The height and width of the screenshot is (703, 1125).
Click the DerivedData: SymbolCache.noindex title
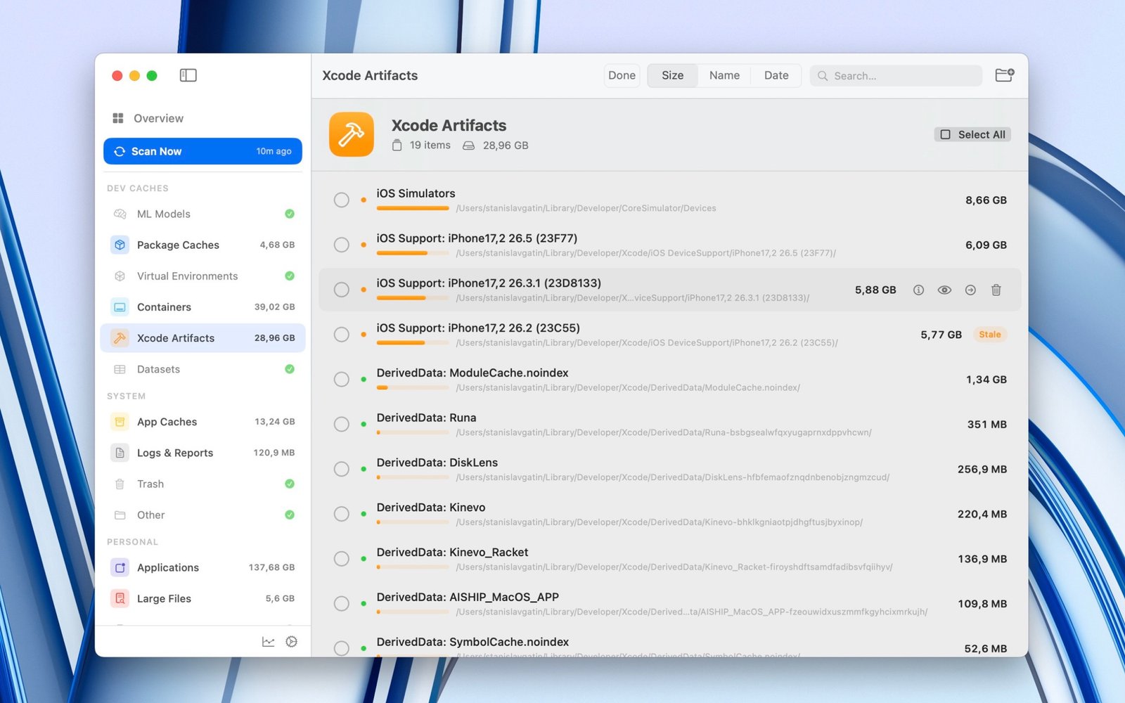[472, 642]
